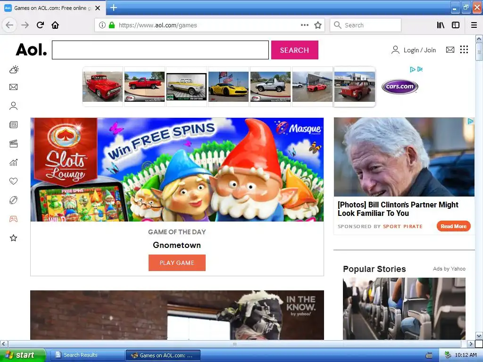The width and height of the screenshot is (483, 362).
Task: Open the weather icon in AOL sidebar
Action: point(14,69)
